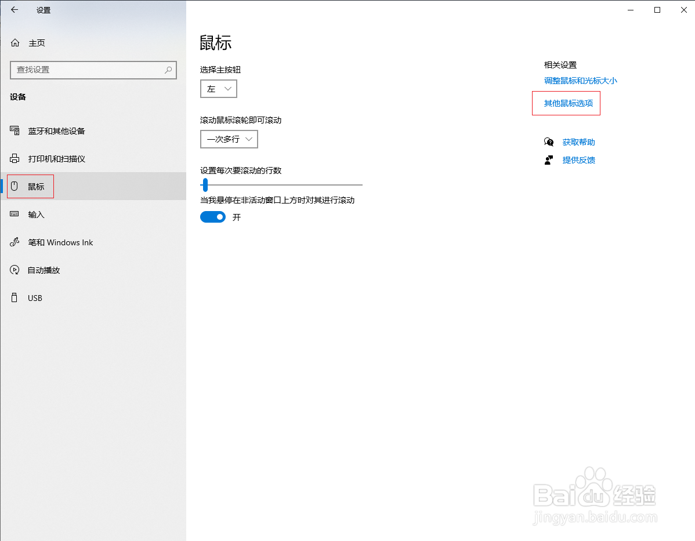This screenshot has height=541, width=695.
Task: Select the 输入 entry in sidebar menu
Action: pyautogui.click(x=35, y=214)
